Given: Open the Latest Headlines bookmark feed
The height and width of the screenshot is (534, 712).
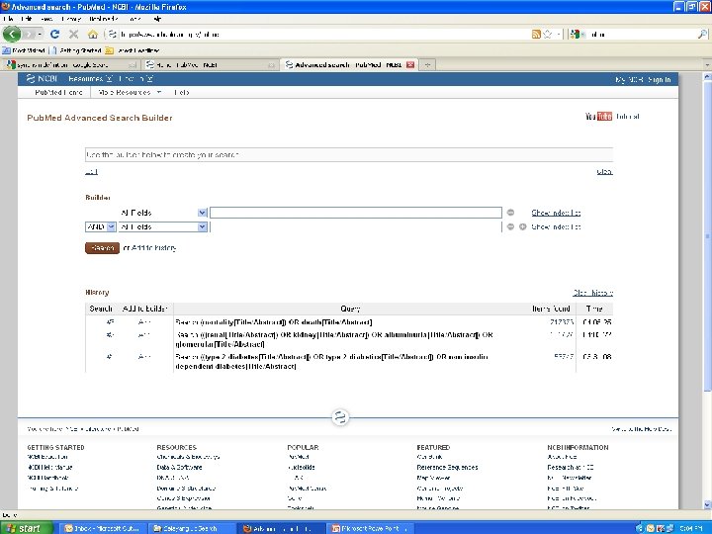Looking at the screenshot, I should tap(133, 50).
